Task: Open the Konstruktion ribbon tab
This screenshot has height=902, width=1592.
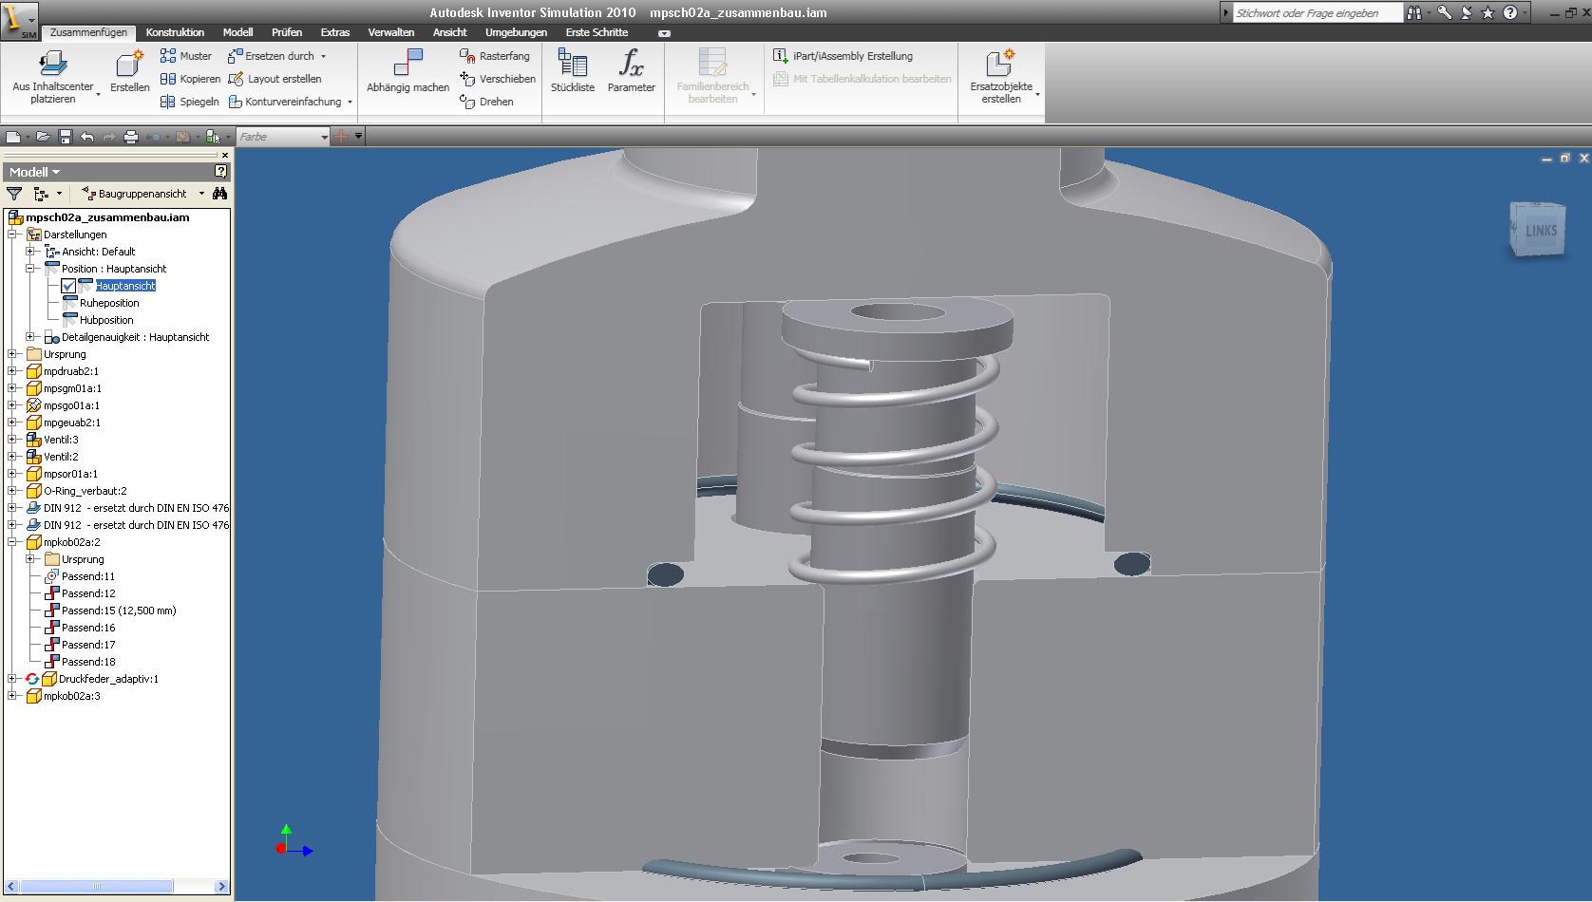Action: [175, 32]
